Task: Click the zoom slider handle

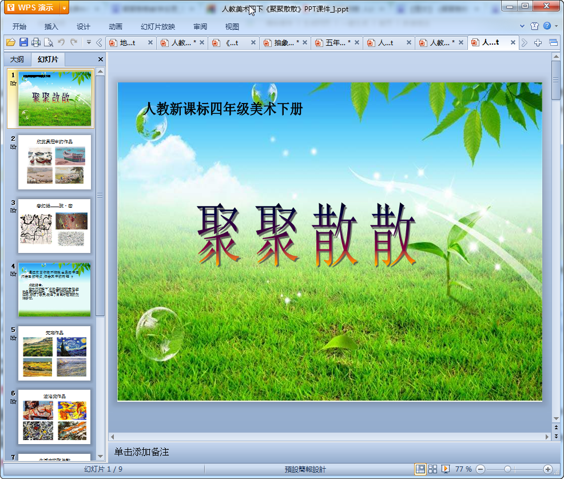Action: coord(507,469)
